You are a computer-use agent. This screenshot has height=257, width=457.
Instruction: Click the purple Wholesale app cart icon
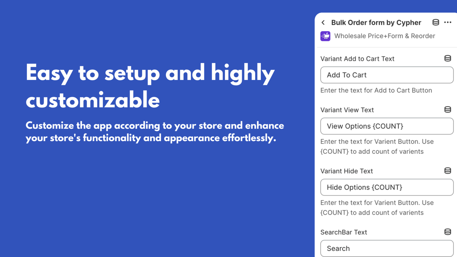tap(325, 36)
